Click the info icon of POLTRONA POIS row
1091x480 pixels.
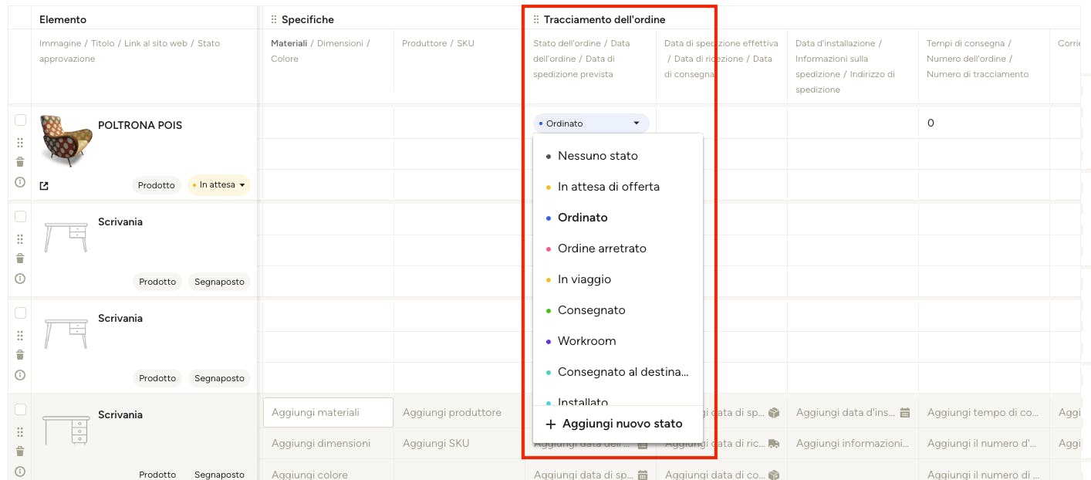[x=20, y=182]
